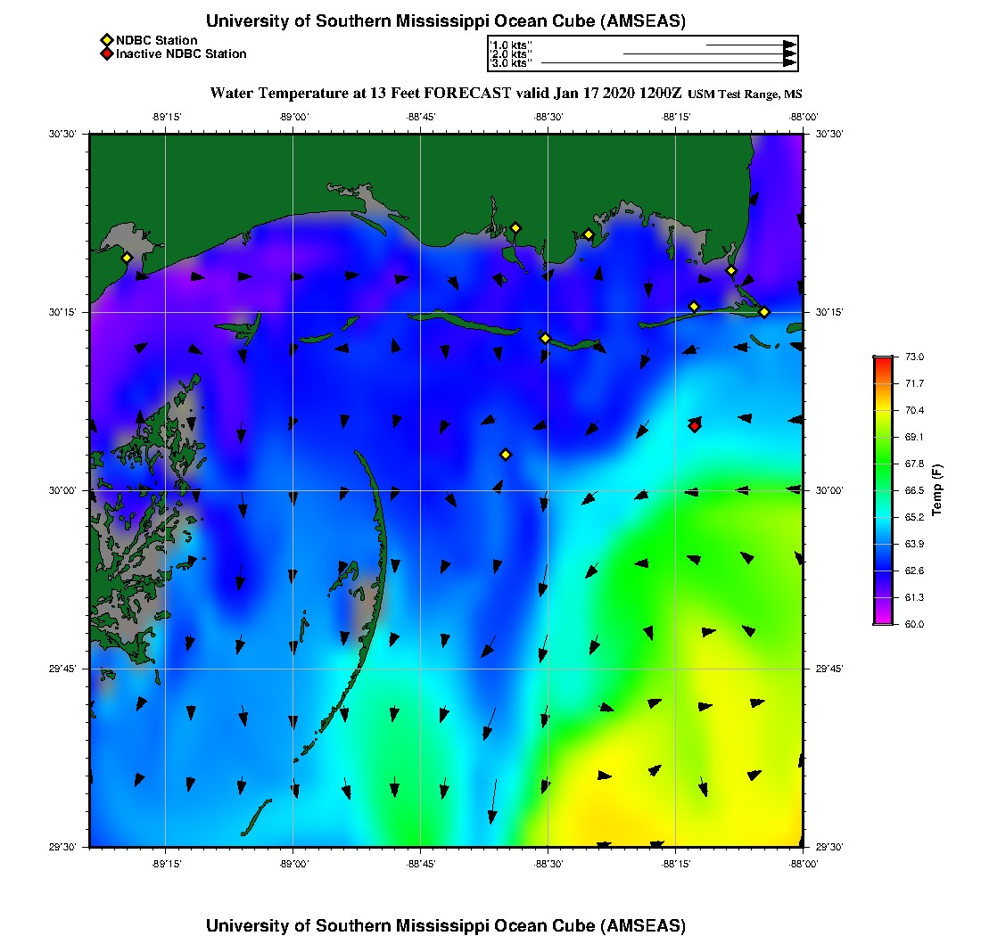Click the '2.0 kts' scale label

(510, 53)
